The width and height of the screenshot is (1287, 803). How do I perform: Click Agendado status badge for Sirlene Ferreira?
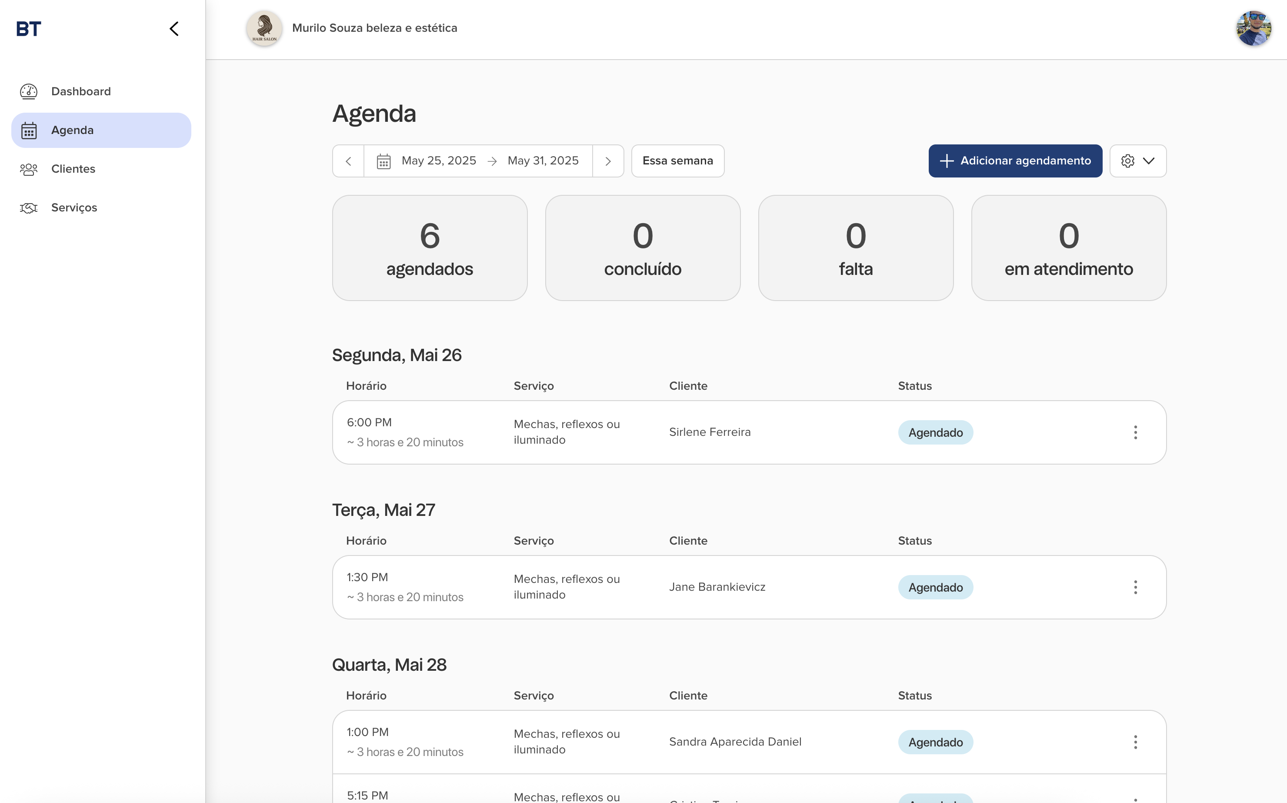pos(935,432)
